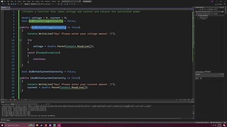Click the Properties wrench icon in Solution Explorer
Viewport: 227px width, 127px height.
pyautogui.click(x=215, y=10)
